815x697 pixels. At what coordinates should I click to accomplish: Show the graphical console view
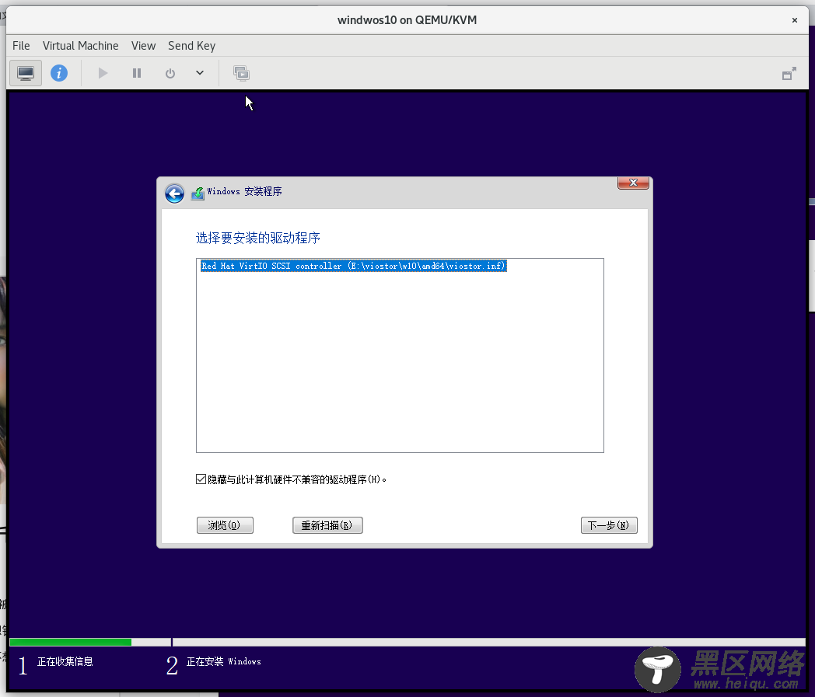(26, 73)
